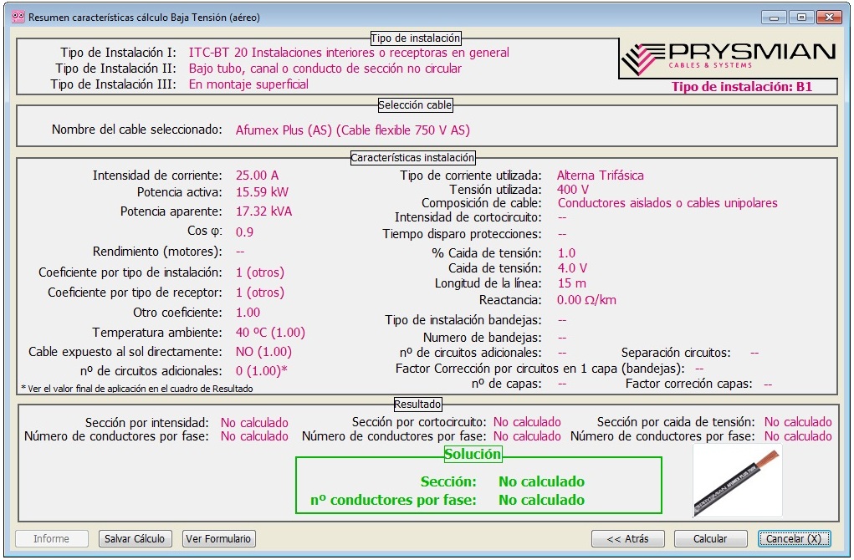This screenshot has width=854, height=560.
Task: Click the reactance value '0.00 Ω/km'
Action: (x=586, y=300)
